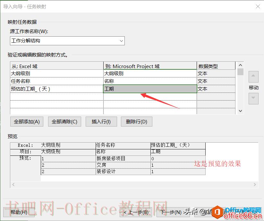Click preview cell 装修设计
This screenshot has width=264, height=221.
(123, 172)
